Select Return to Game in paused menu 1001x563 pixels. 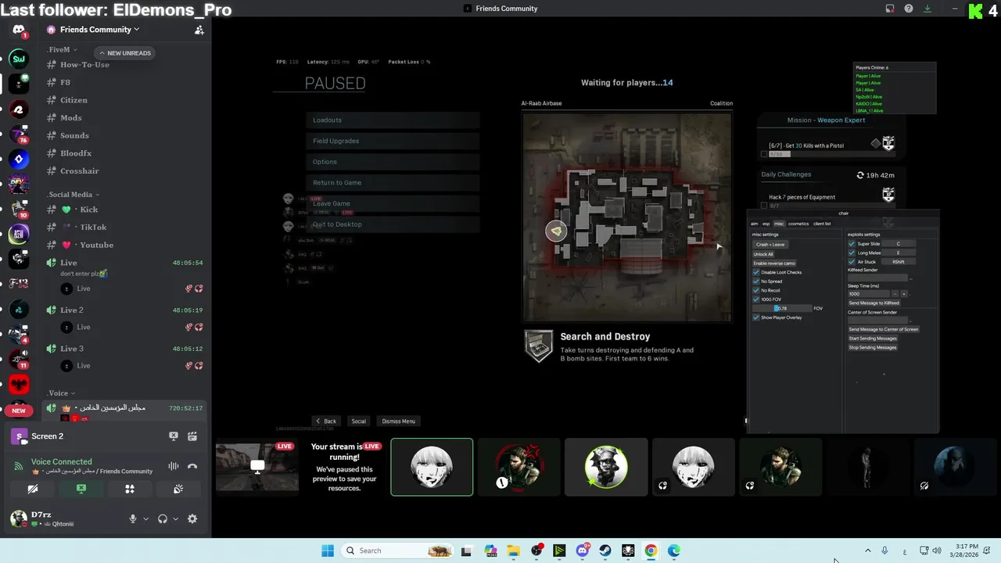[x=393, y=183]
